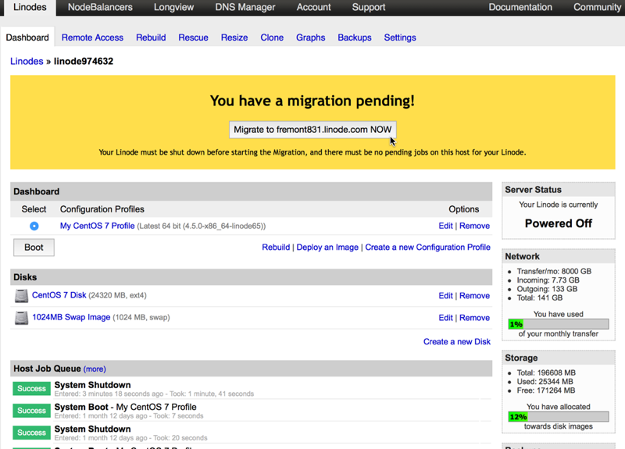This screenshot has height=449, width=625.
Task: Follow the Linodes breadcrumb link
Action: 27,62
